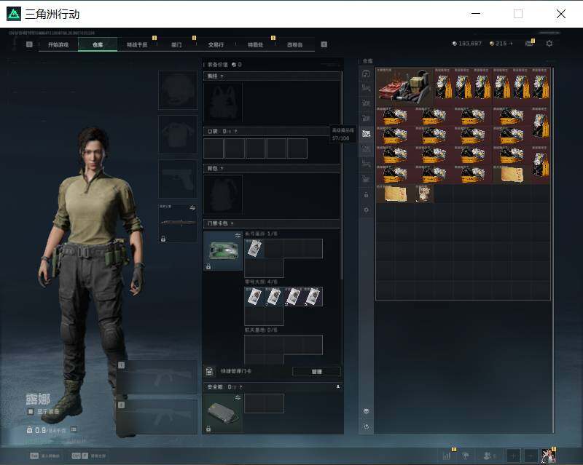Click the empty pistol slot

pos(178,179)
